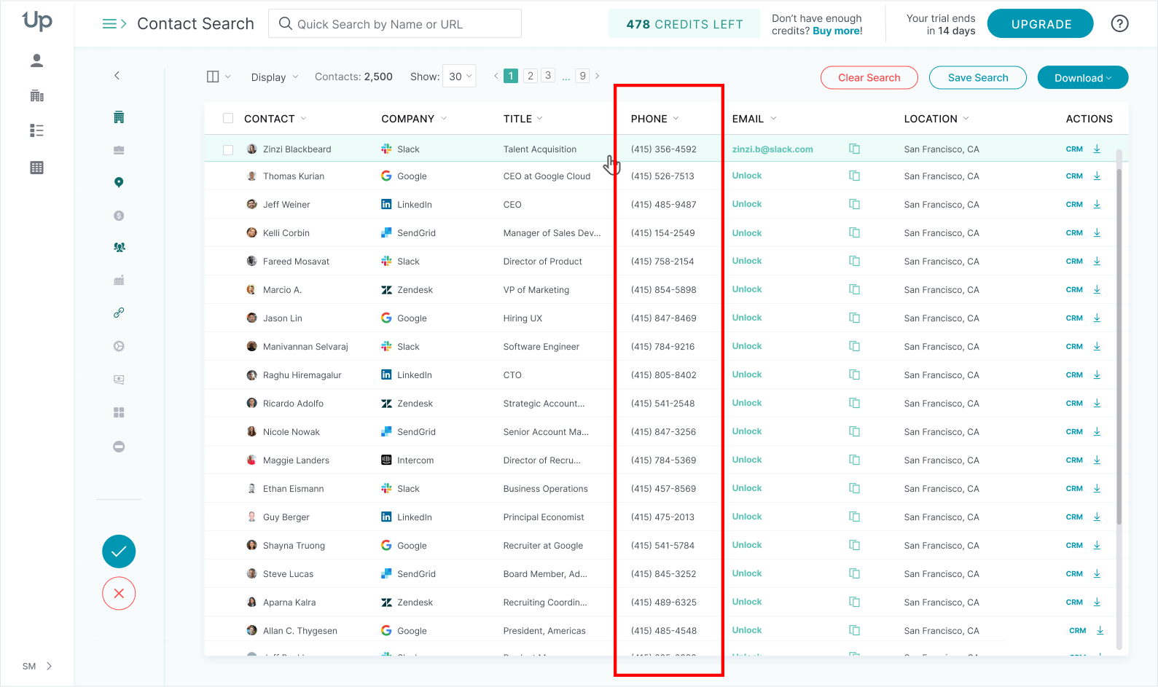Open the help question mark icon
The width and height of the screenshot is (1158, 687).
1119,23
